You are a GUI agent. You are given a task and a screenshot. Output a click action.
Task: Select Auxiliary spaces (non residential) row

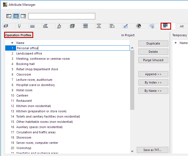tap(68, 127)
